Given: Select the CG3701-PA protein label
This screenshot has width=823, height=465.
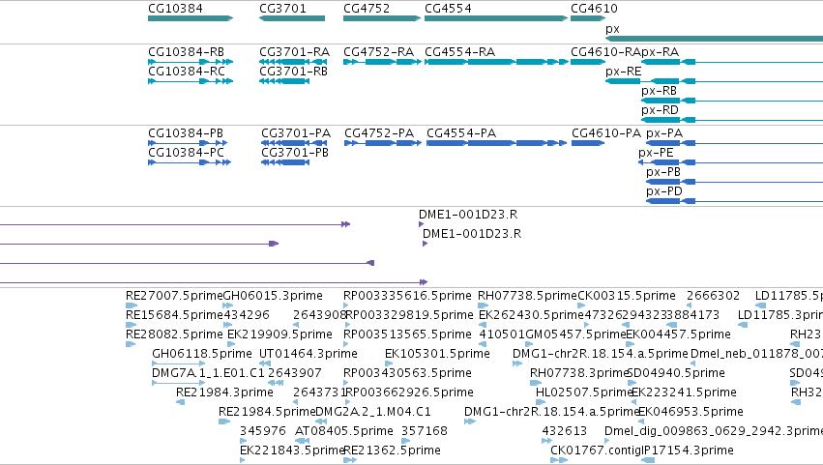Looking at the screenshot, I should [x=296, y=133].
